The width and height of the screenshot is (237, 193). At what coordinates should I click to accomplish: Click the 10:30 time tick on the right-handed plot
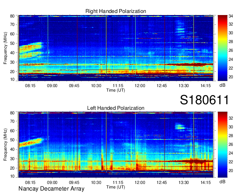tap(96, 86)
